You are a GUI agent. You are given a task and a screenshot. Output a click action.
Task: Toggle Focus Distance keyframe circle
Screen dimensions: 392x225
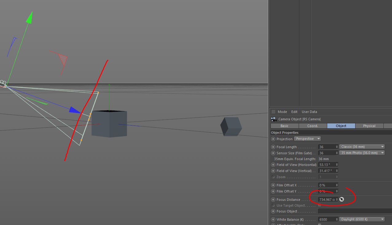[x=273, y=200]
